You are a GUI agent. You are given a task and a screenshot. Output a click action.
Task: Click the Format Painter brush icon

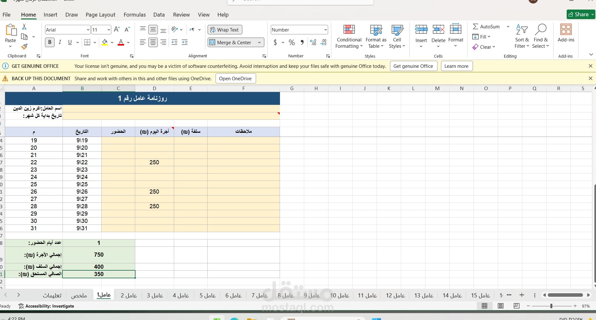click(24, 47)
